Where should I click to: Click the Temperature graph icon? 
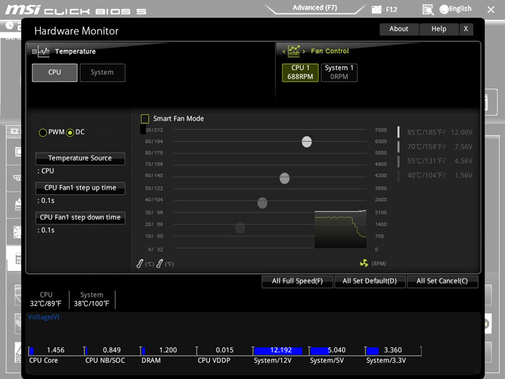tap(43, 51)
